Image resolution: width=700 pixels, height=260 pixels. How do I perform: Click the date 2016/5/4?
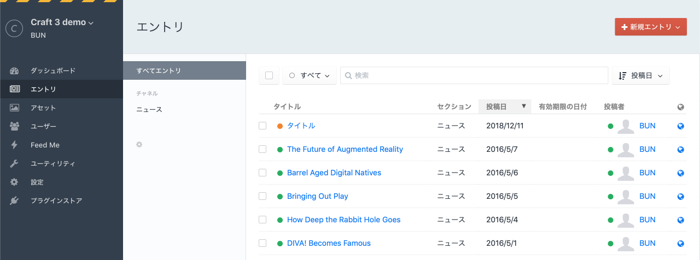[x=502, y=220]
